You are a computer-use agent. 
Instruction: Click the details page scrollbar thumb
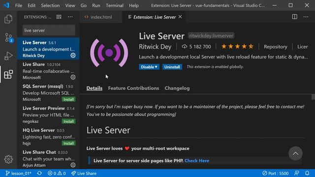pos(313,97)
